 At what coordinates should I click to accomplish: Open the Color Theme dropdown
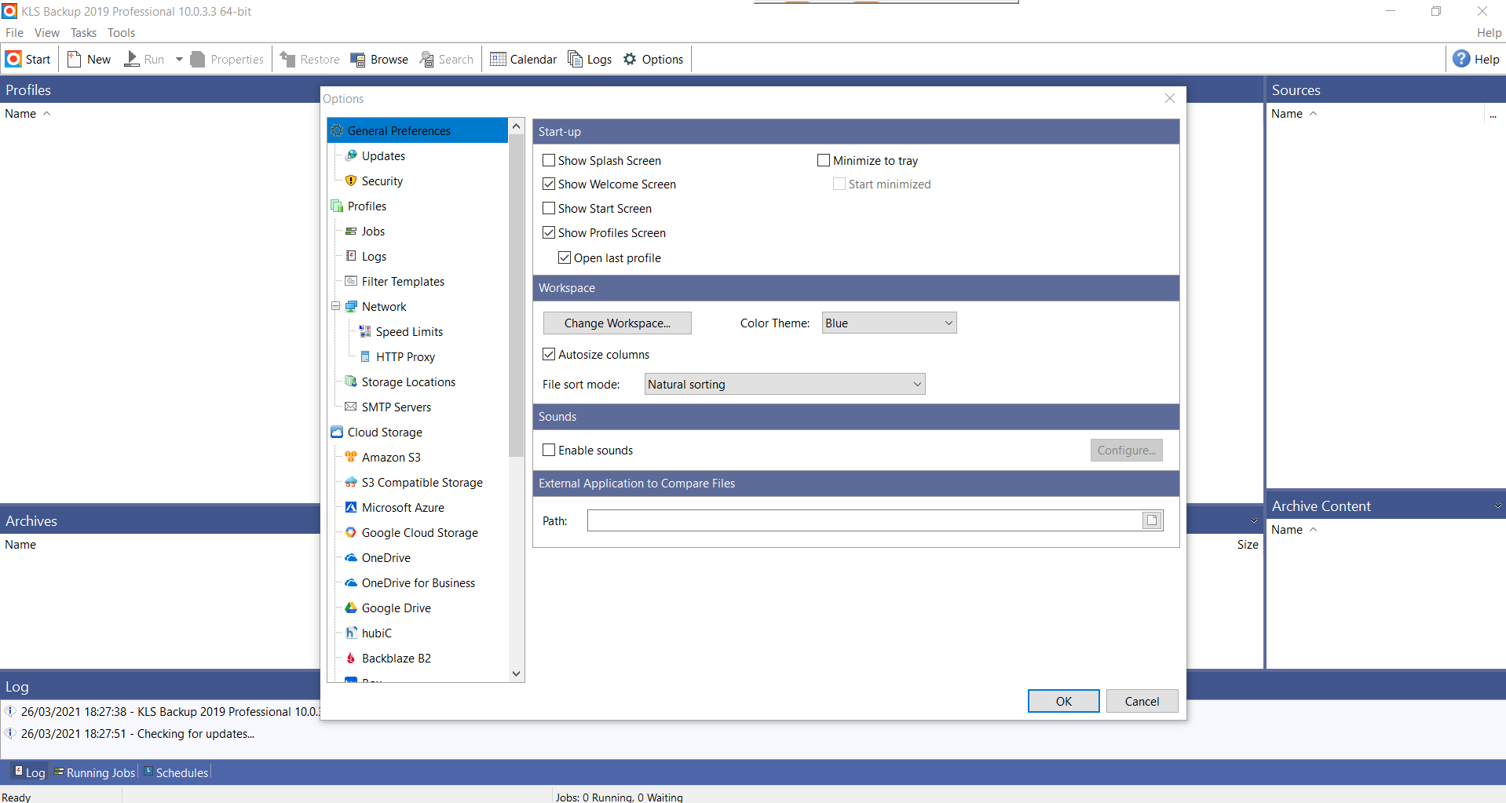[x=889, y=323]
